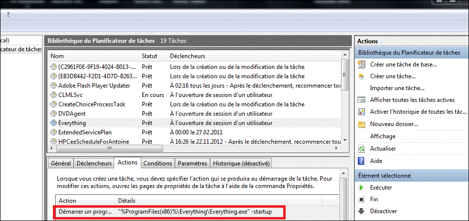Click the Nouveau dossier folder icon
This screenshot has height=221, width=469.
coord(362,124)
